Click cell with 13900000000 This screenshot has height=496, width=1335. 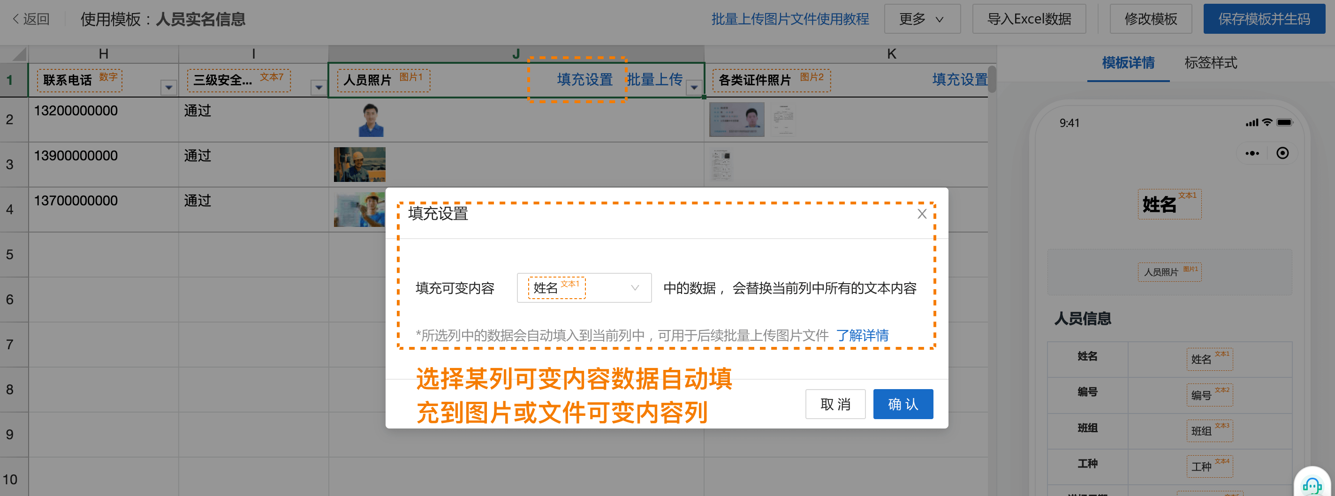point(104,165)
